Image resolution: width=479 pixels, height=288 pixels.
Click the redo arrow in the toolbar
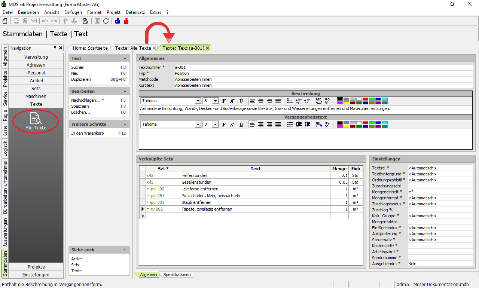(54, 21)
